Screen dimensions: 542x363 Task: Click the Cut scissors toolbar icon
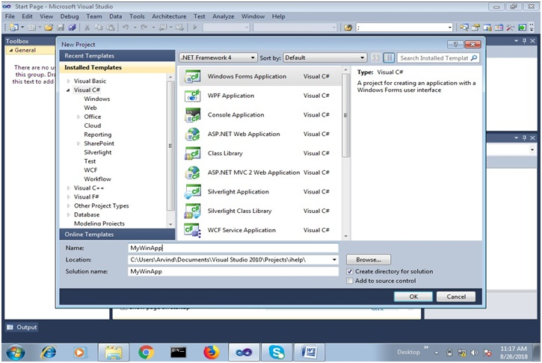click(x=87, y=28)
